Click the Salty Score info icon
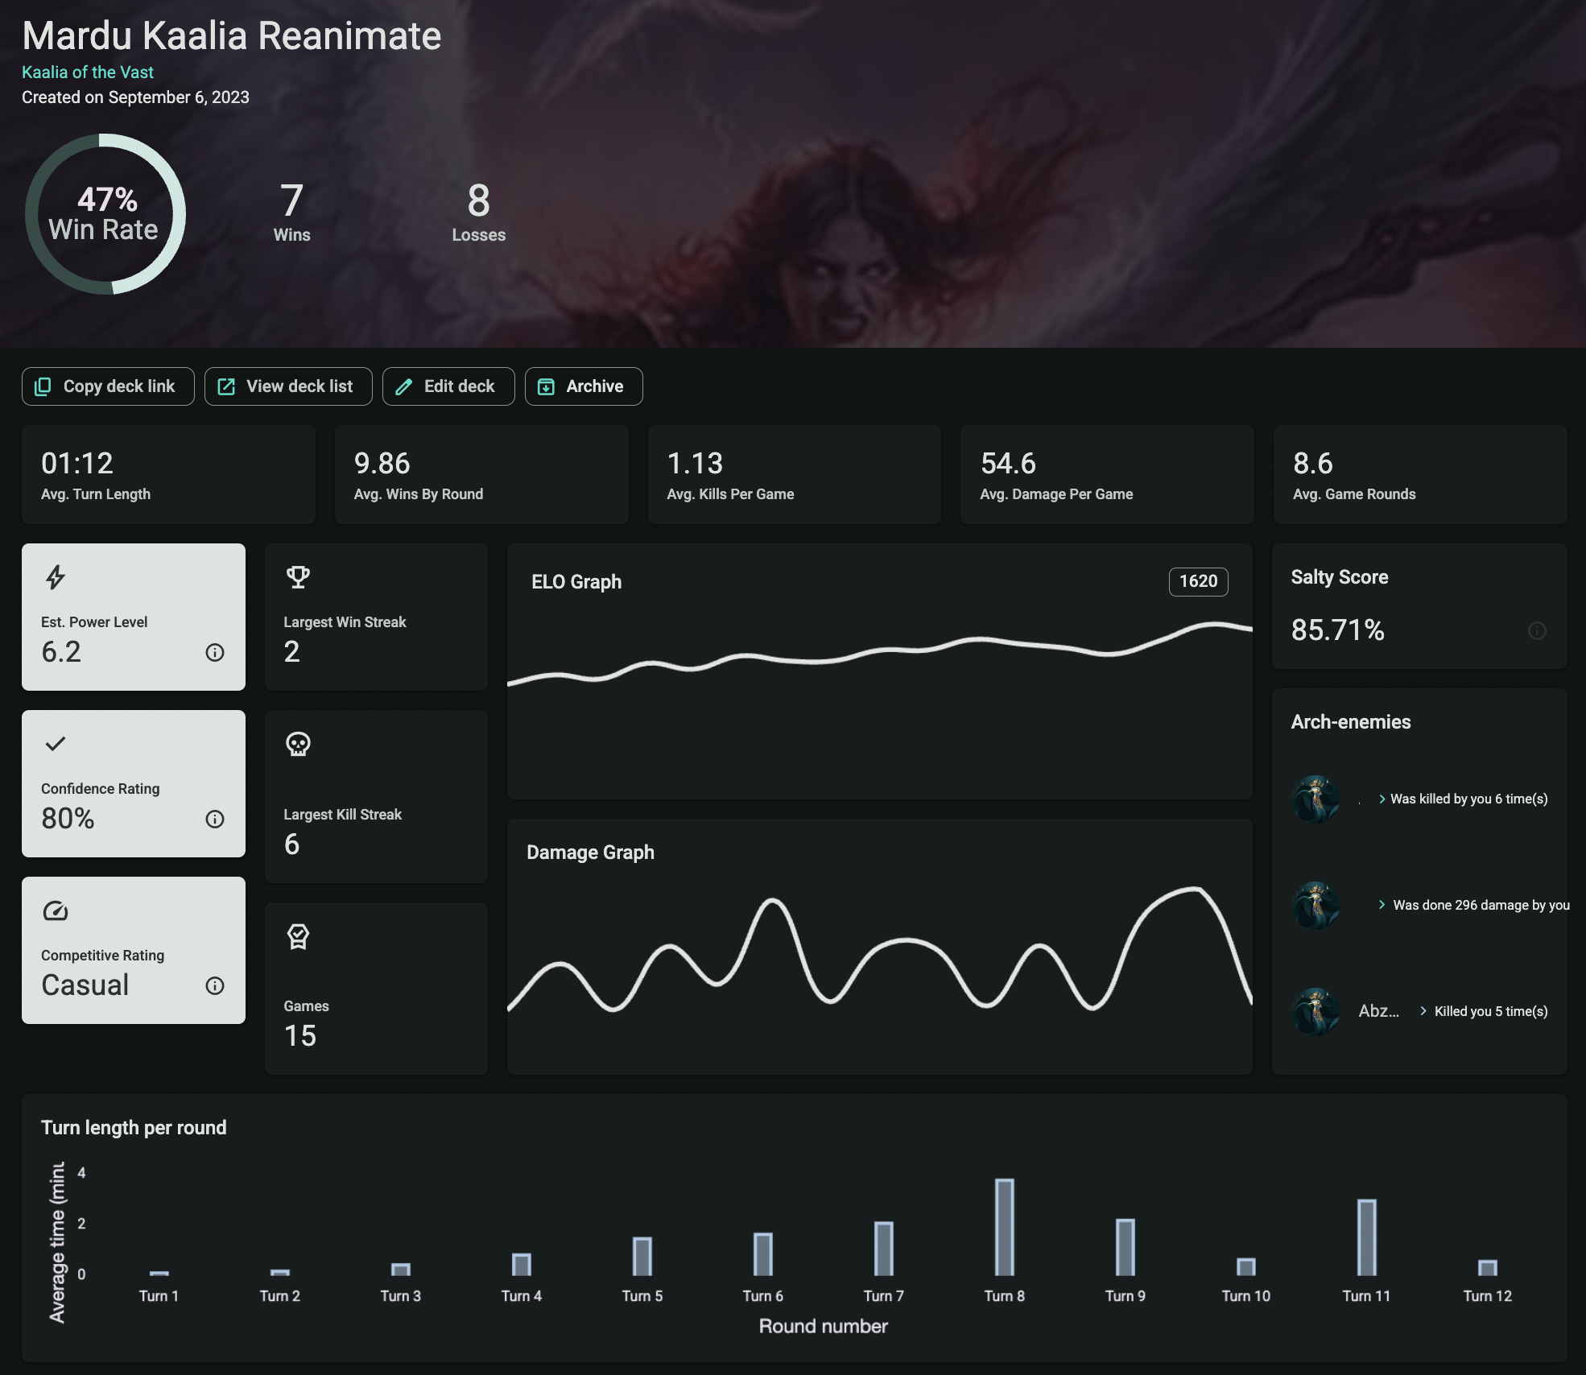This screenshot has width=1586, height=1375. tap(1537, 630)
